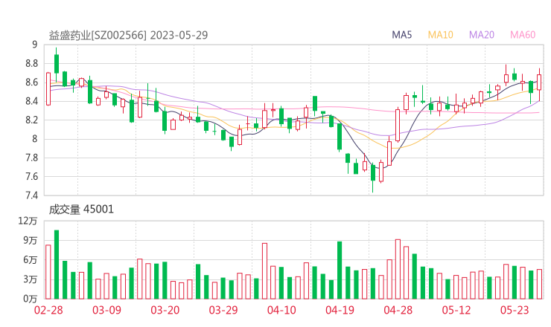Click the 03-20 date axis label
The image size is (551, 327).
tap(165, 310)
